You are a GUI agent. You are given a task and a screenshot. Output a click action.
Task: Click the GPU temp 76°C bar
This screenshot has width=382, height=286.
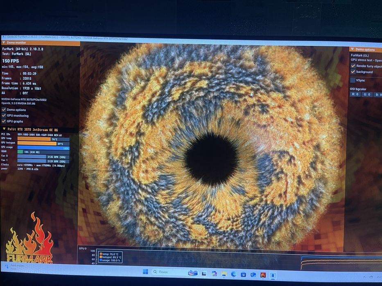coord(43,139)
